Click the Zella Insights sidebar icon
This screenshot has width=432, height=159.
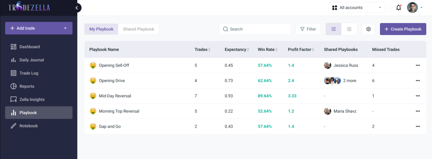[13, 99]
